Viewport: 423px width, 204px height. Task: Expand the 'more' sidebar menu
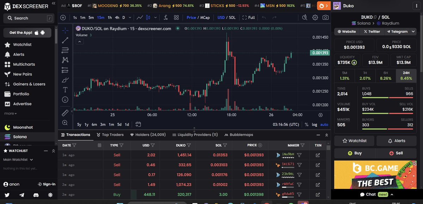11,113
